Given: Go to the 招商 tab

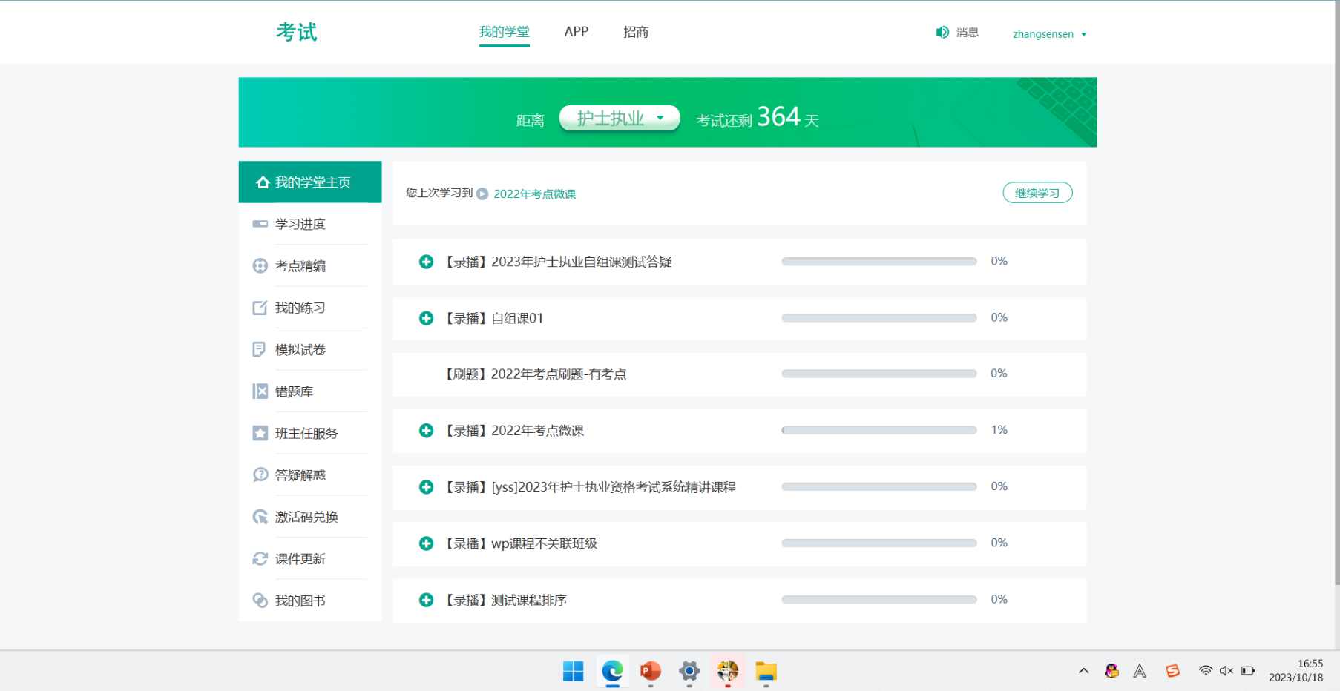Looking at the screenshot, I should coord(636,32).
